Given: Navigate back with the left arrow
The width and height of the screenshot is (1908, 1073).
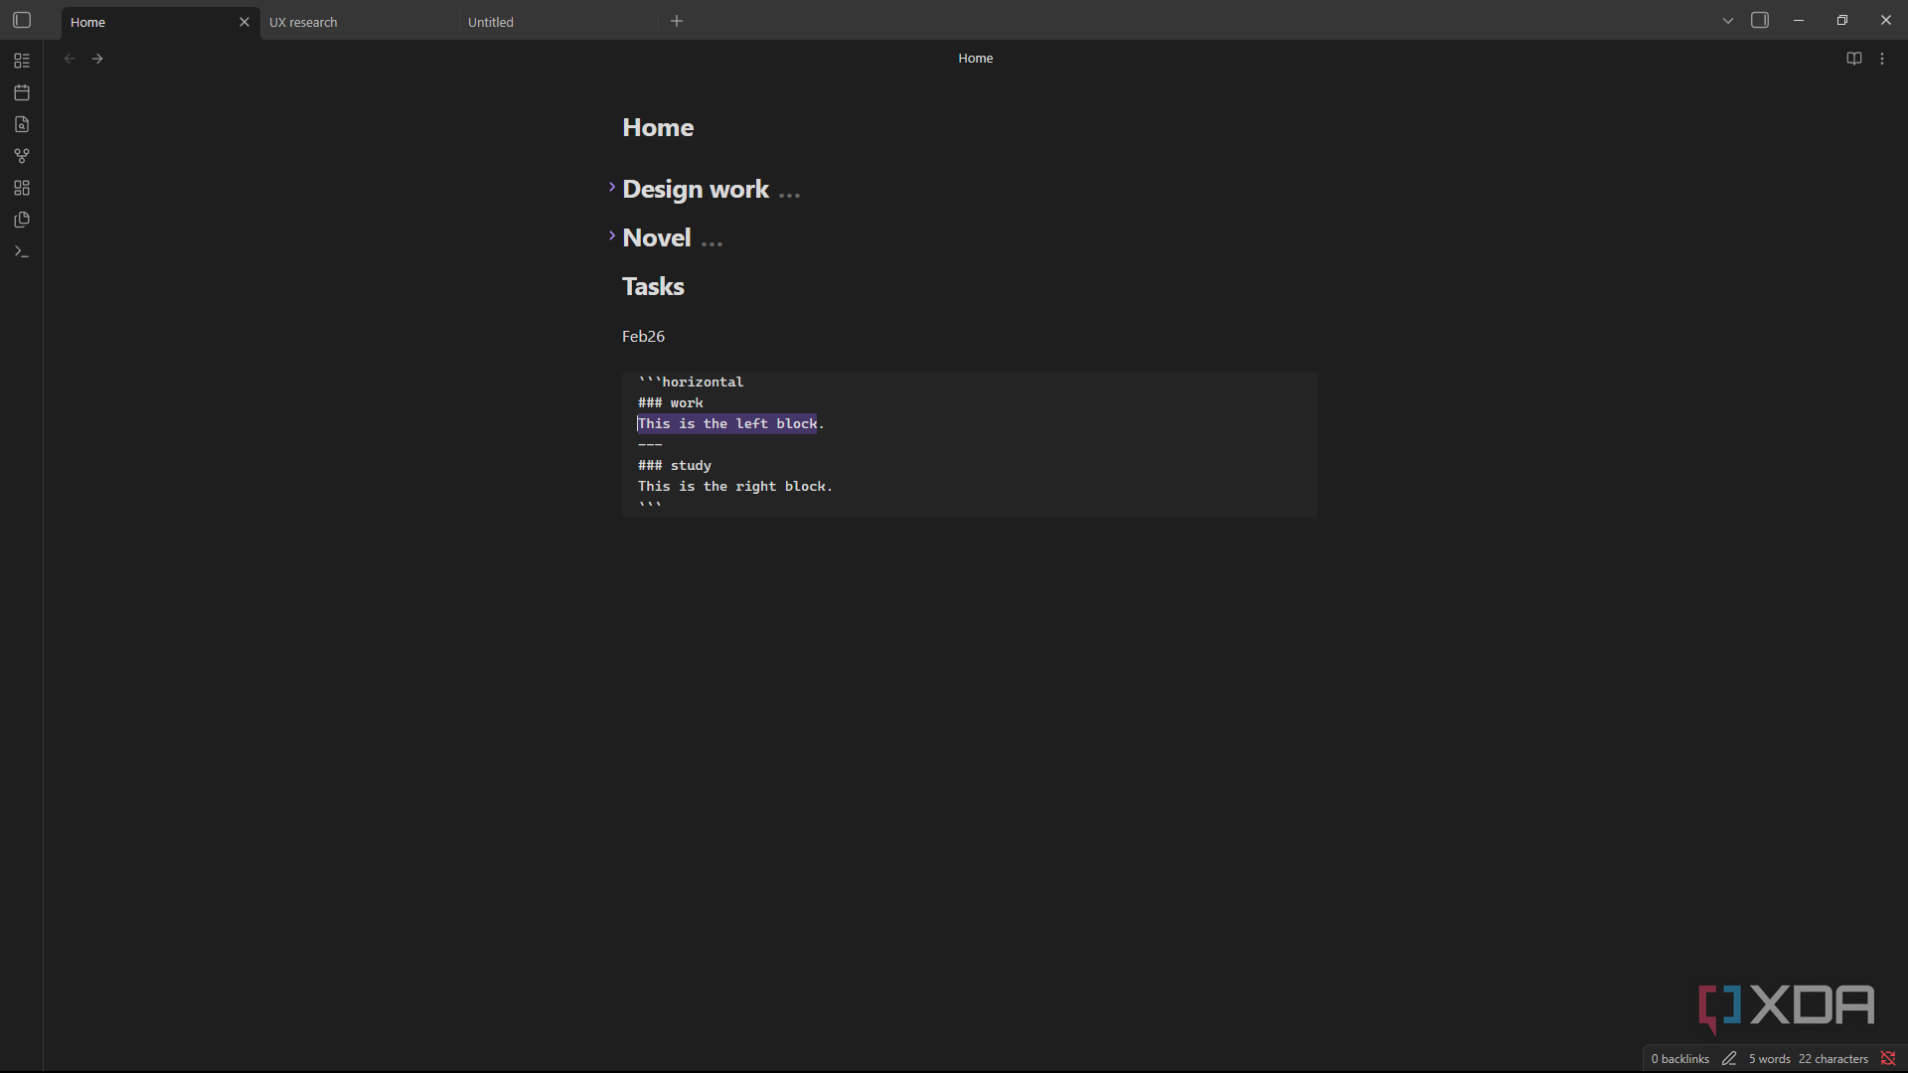Looking at the screenshot, I should click(70, 59).
